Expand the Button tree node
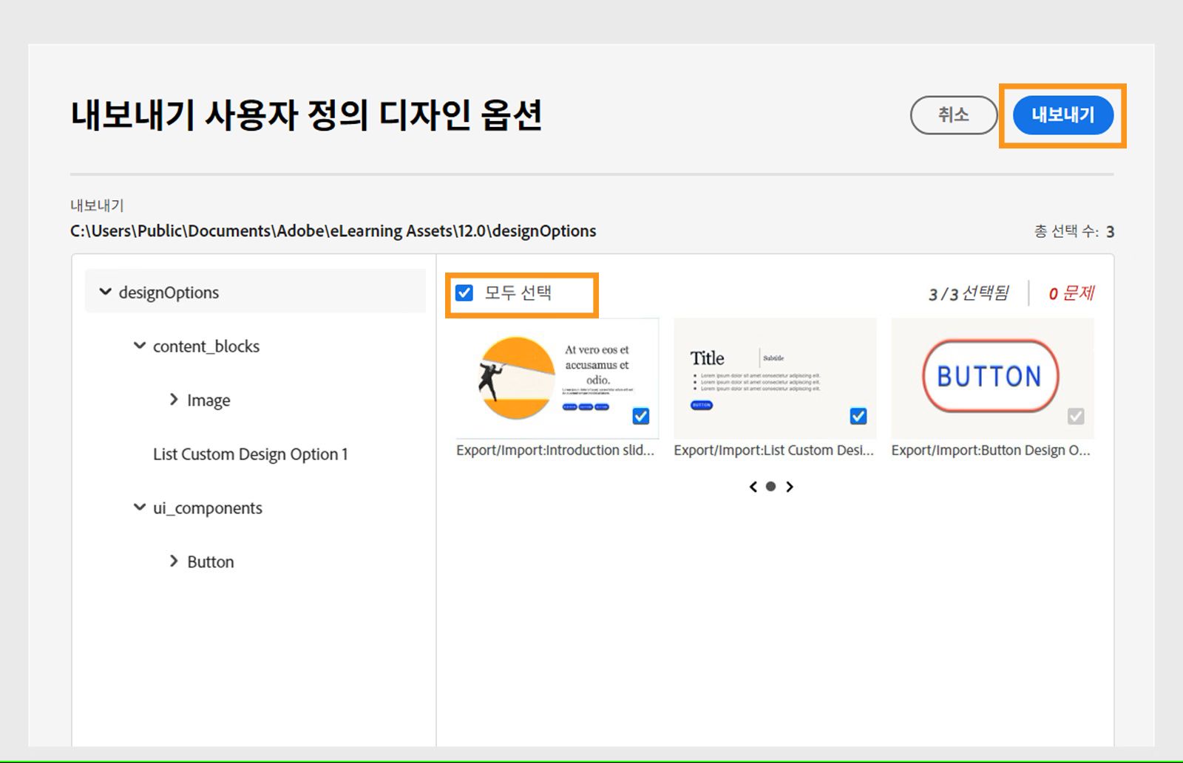1183x763 pixels. tap(174, 561)
